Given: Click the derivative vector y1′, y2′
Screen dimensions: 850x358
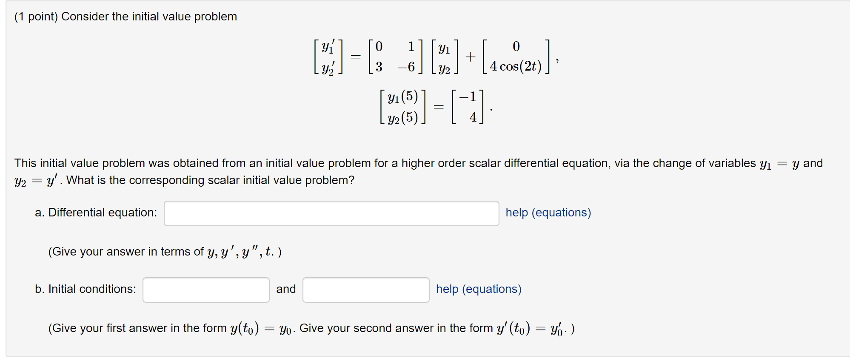Looking at the screenshot, I should tap(328, 57).
